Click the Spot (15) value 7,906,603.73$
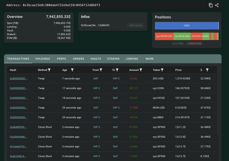 [x=62, y=23]
